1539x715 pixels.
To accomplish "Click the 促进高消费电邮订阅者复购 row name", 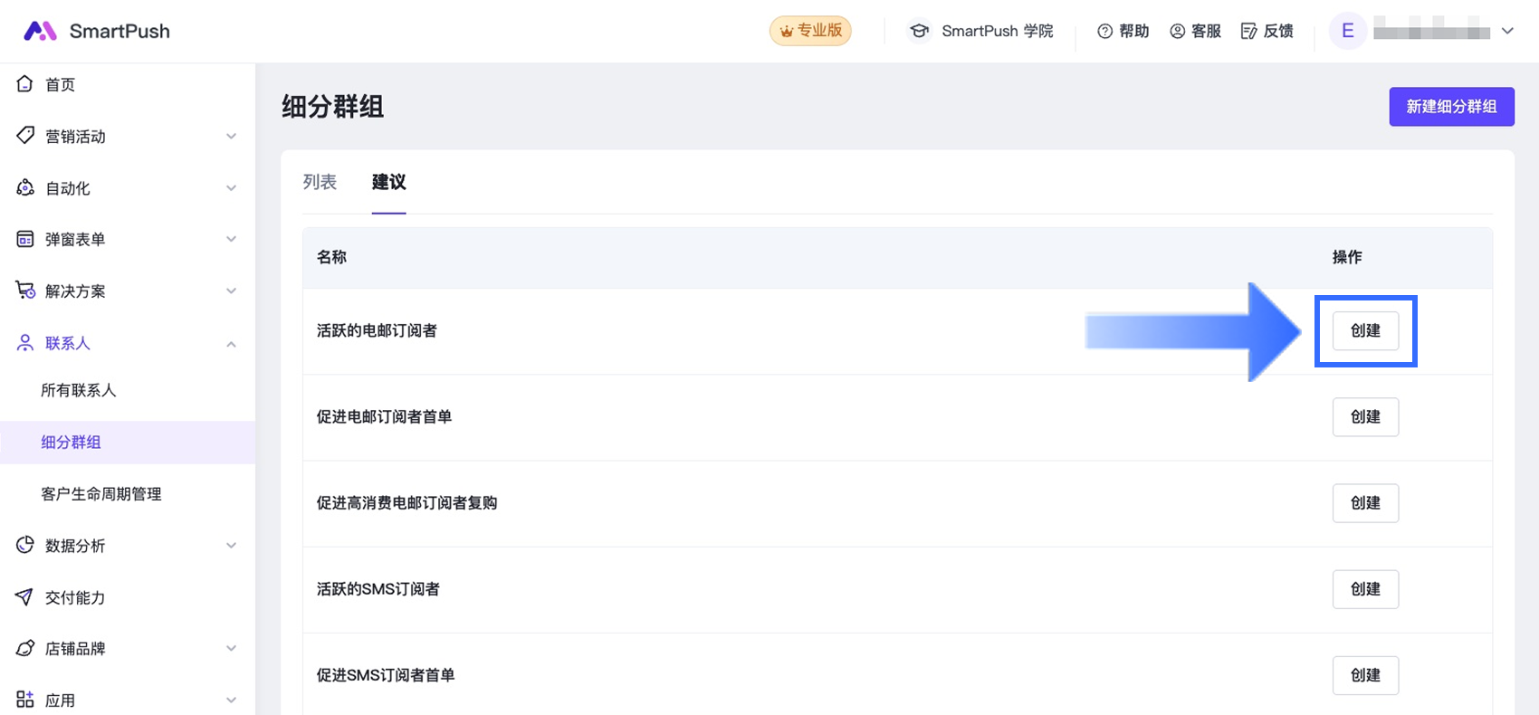I will [x=406, y=503].
